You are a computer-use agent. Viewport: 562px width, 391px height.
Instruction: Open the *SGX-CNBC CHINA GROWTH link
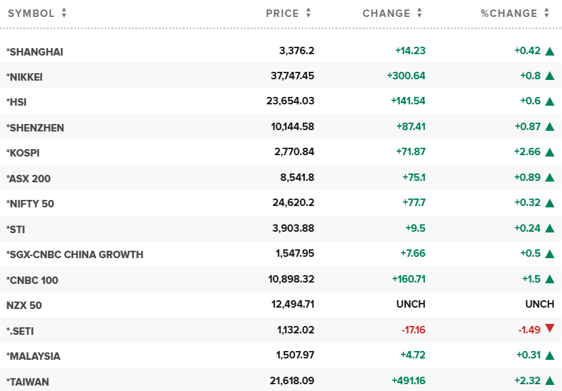pyautogui.click(x=75, y=254)
